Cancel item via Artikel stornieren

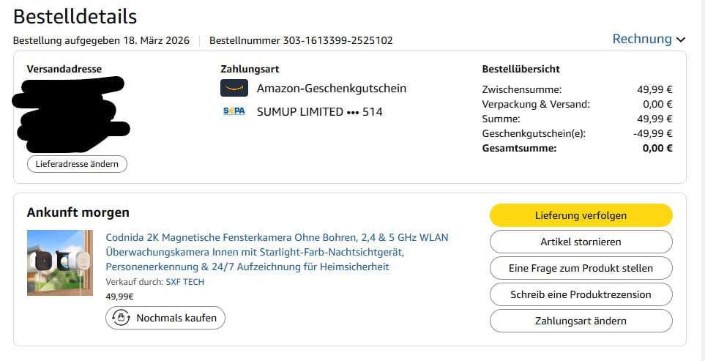[x=581, y=242]
